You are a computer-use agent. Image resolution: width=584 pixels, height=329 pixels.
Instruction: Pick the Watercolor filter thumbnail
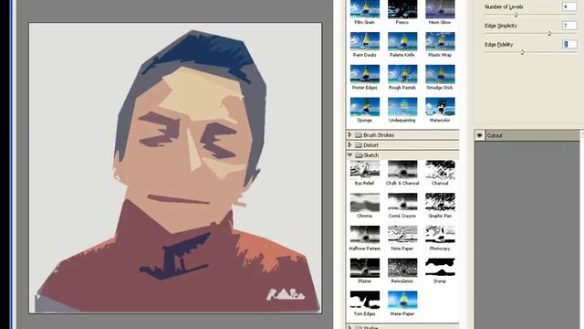coord(440,107)
